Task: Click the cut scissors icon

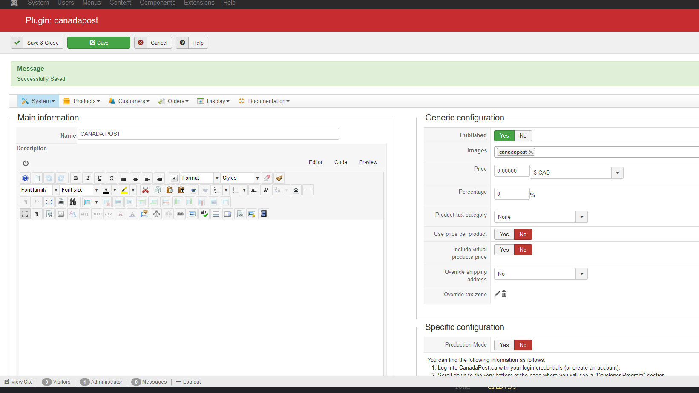Action: [146, 190]
